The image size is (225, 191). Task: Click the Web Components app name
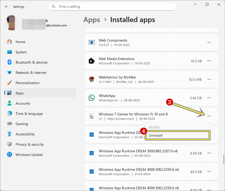[x=113, y=40]
